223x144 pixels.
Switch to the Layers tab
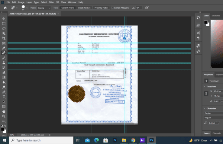[x=207, y=133]
